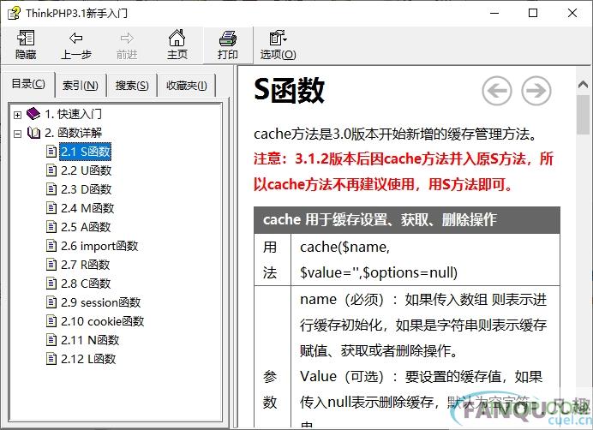Image resolution: width=593 pixels, height=430 pixels.
Task: Click the page icon for 2.6 import函数
Action: [x=51, y=246]
